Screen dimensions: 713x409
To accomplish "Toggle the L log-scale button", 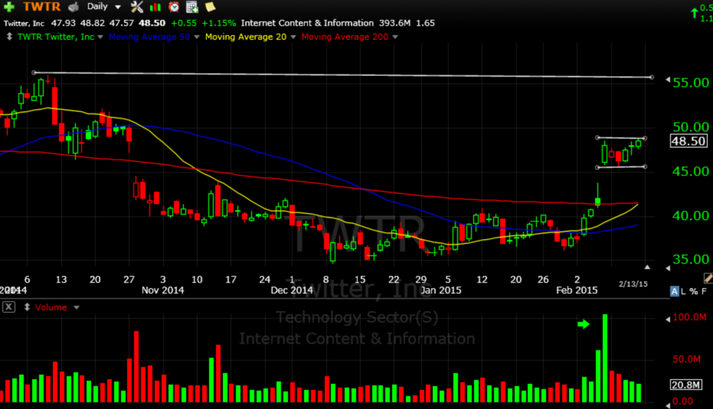I will (x=684, y=291).
